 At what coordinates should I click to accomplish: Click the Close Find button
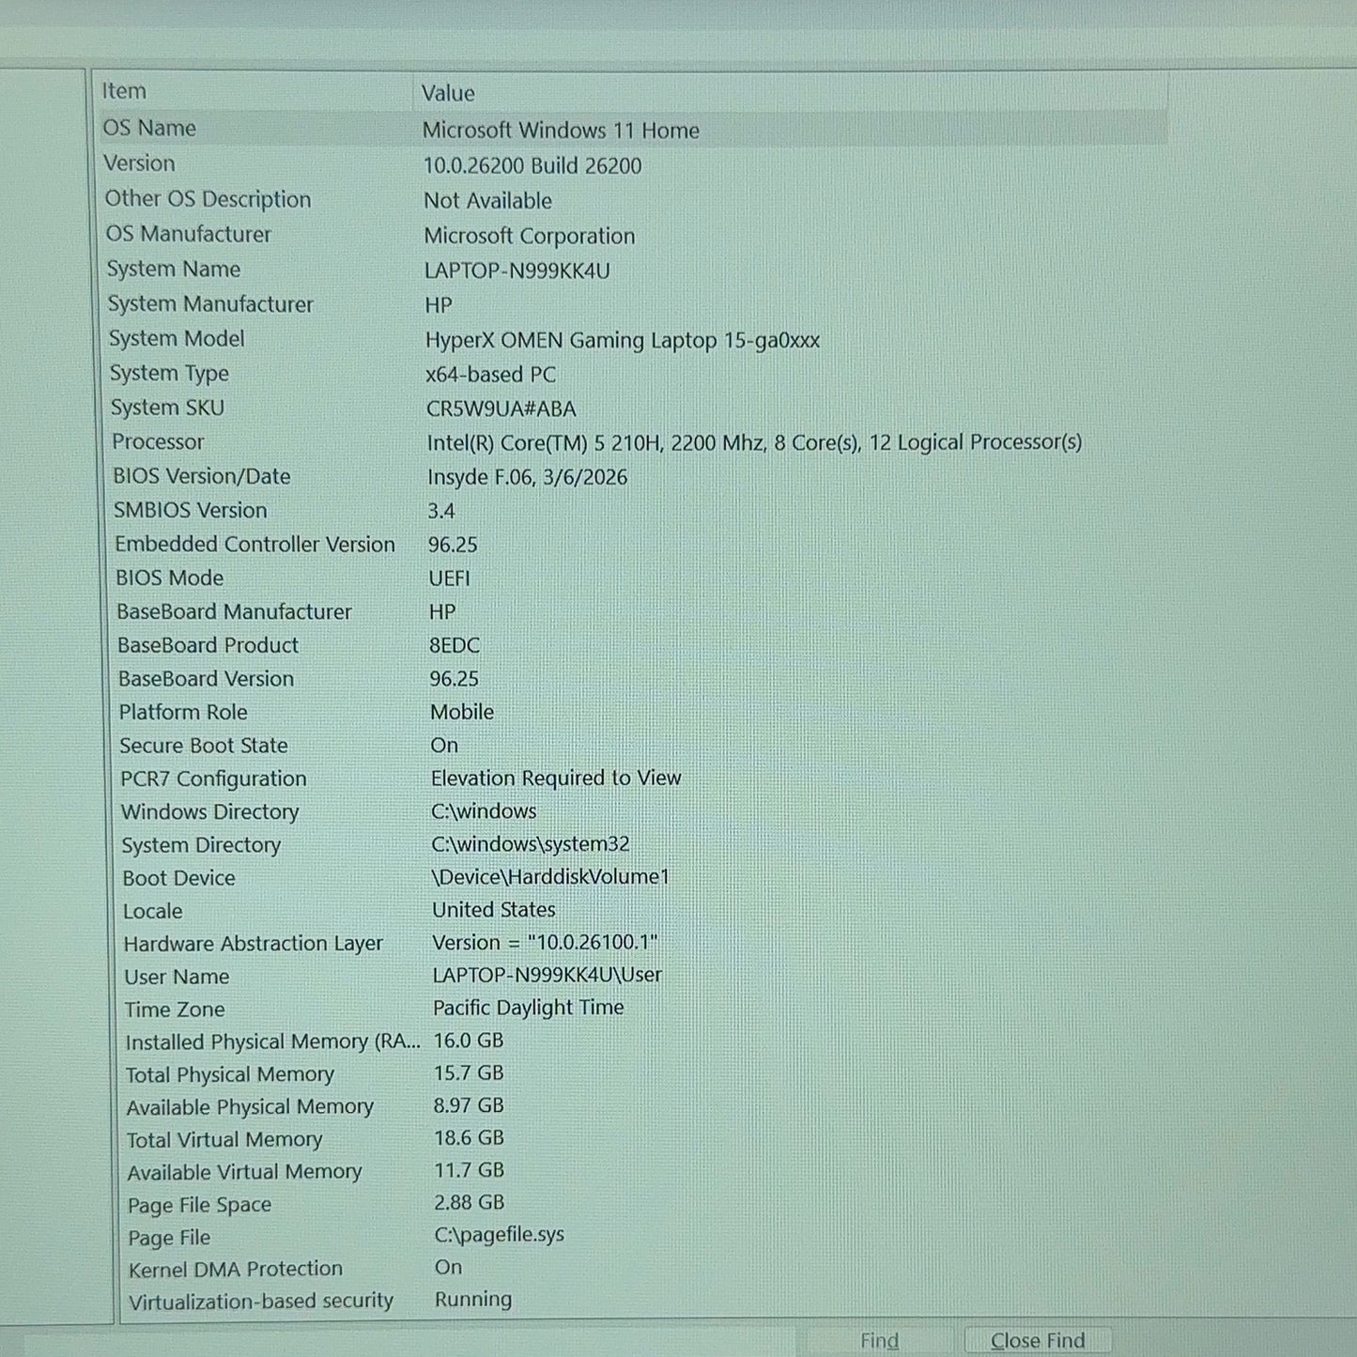[1038, 1340]
